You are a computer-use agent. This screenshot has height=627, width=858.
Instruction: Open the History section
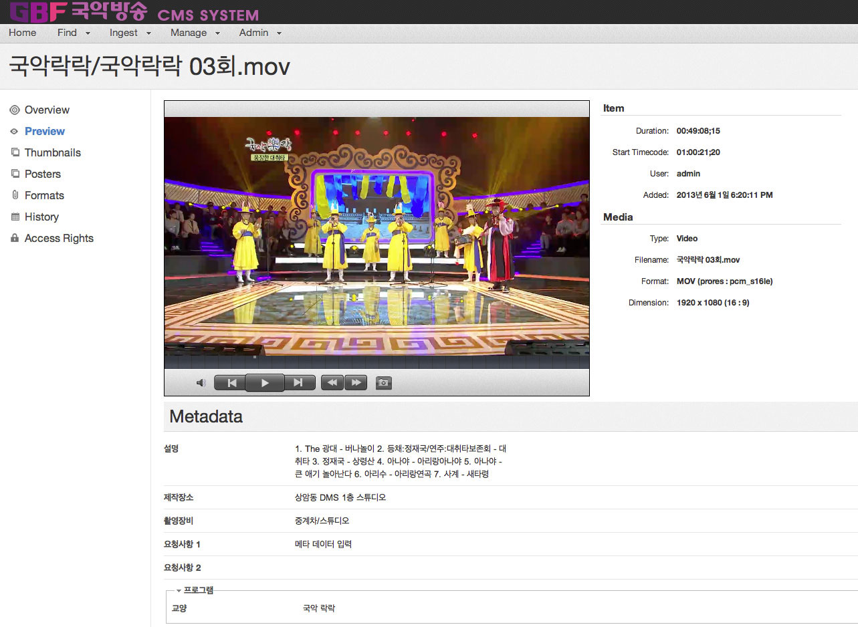point(41,217)
